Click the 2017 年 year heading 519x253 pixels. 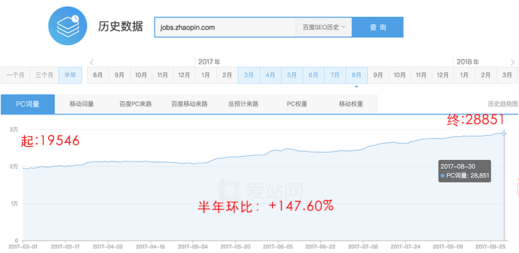(x=209, y=62)
